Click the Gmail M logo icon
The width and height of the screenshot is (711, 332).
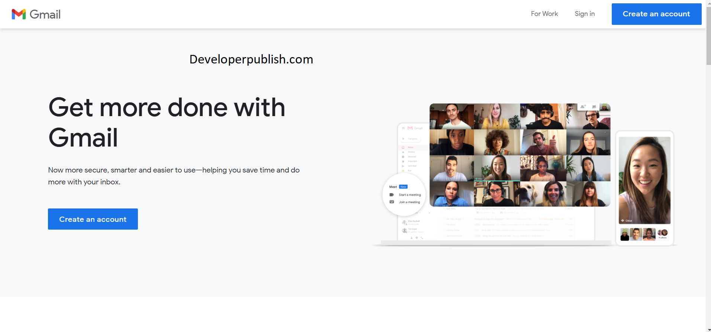(x=19, y=14)
